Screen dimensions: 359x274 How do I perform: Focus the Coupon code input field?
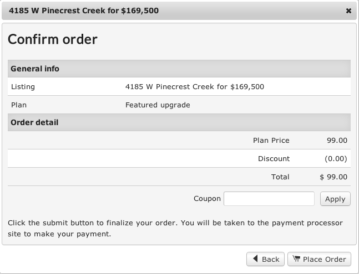click(x=269, y=199)
